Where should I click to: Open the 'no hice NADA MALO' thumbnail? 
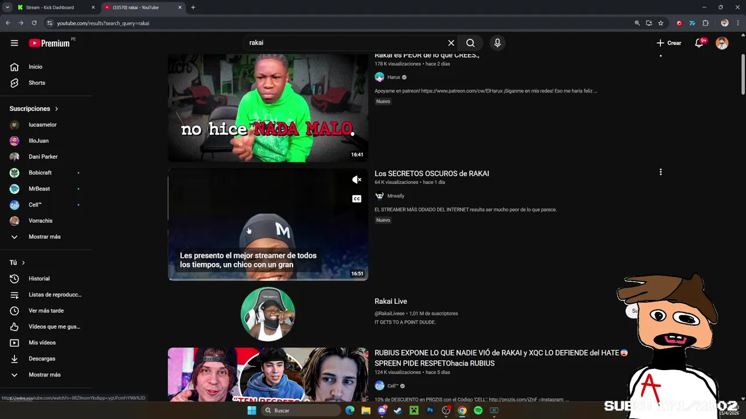pyautogui.click(x=268, y=108)
